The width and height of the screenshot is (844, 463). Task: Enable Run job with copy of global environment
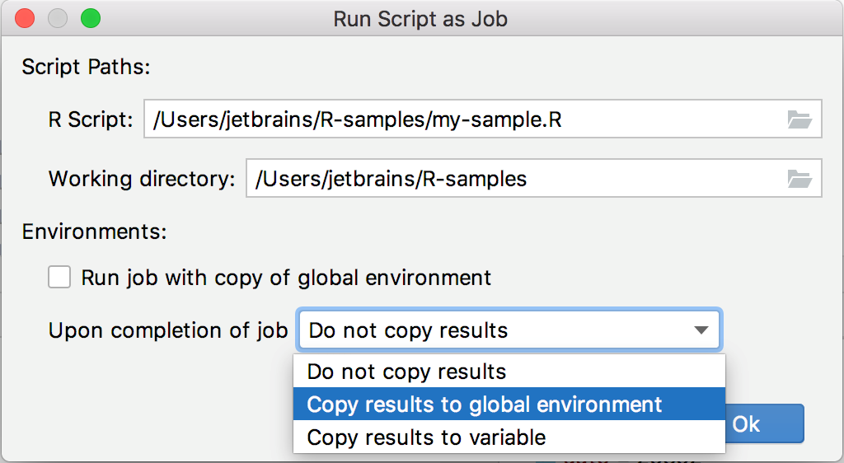coord(59,278)
